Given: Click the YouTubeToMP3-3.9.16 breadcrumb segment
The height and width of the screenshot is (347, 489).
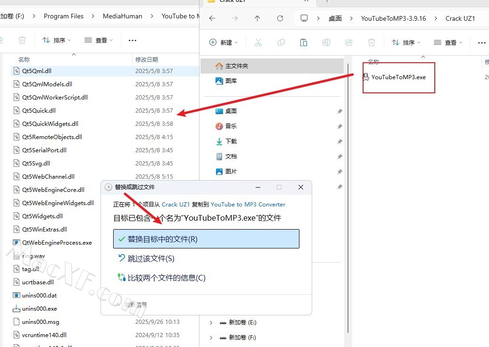Looking at the screenshot, I should click(393, 18).
